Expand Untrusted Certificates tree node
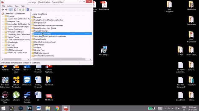Image resolution: width=199 pixels, height=111 pixels. coord(3,32)
